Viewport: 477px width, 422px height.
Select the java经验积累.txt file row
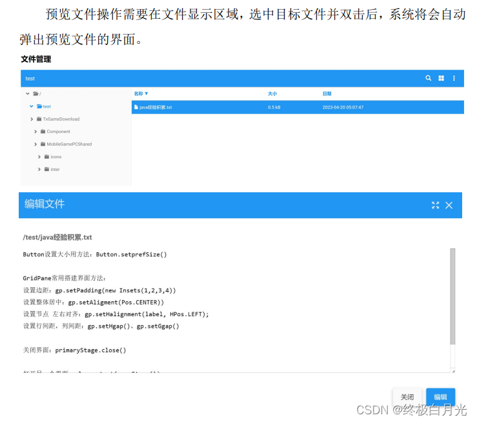298,107
